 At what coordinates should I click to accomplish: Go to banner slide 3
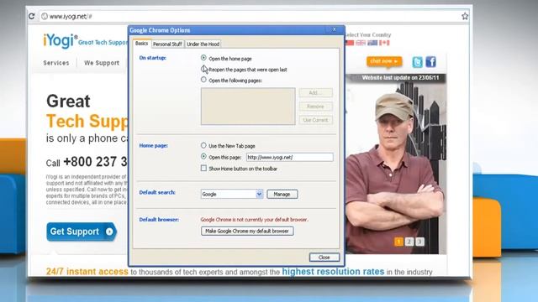[419, 242]
